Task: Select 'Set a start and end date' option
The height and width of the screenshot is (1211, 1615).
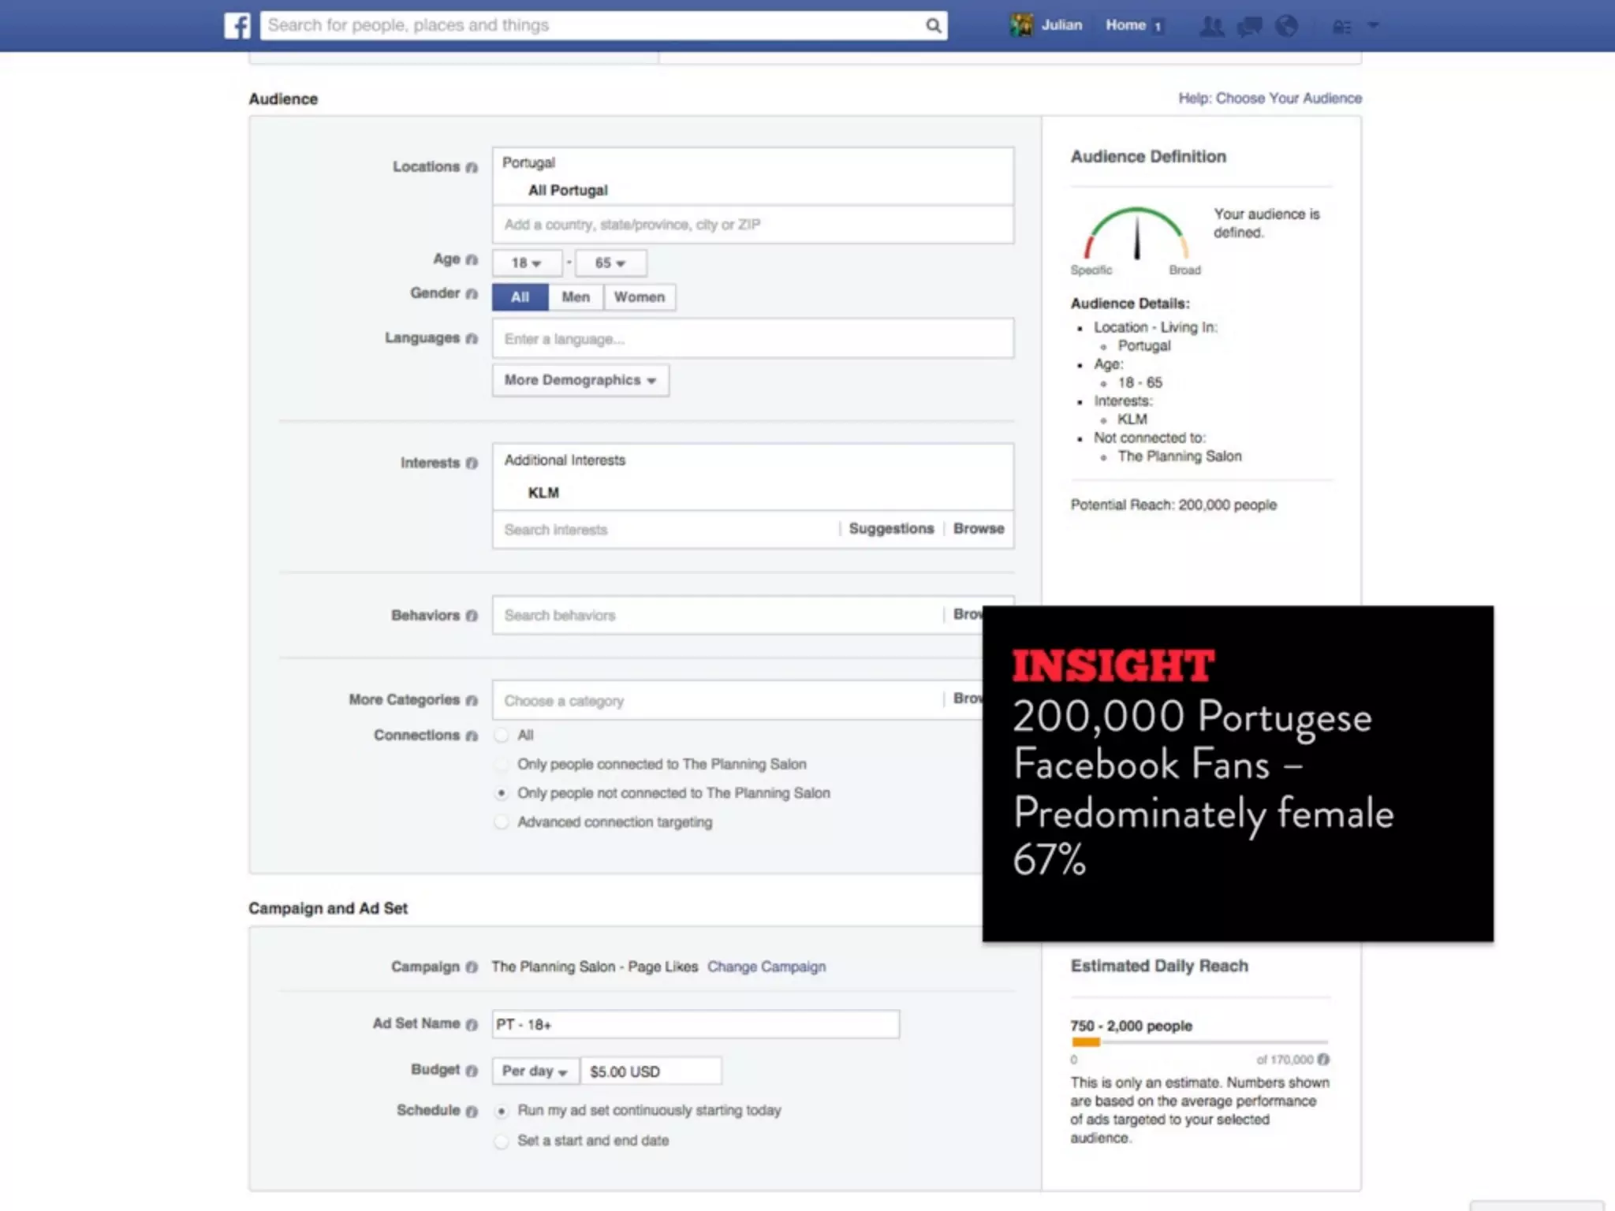Action: pyautogui.click(x=501, y=1141)
